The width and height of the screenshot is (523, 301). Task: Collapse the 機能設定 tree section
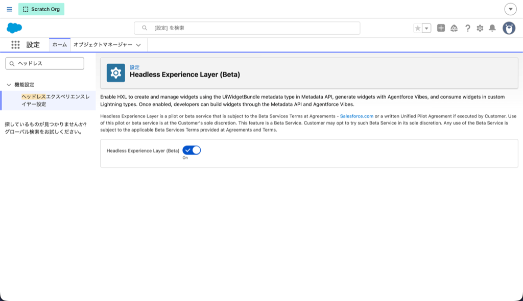(x=9, y=85)
